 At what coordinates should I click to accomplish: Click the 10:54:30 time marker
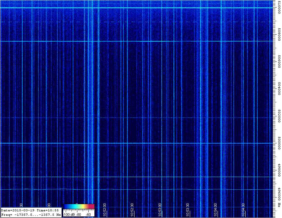(243, 210)
